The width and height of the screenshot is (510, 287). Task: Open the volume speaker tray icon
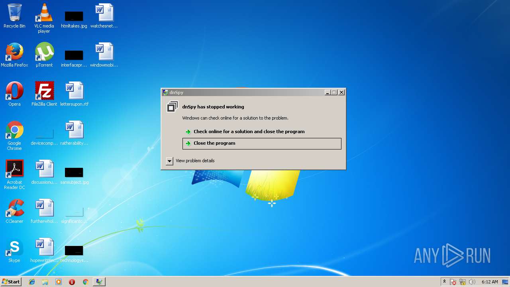[x=472, y=282]
